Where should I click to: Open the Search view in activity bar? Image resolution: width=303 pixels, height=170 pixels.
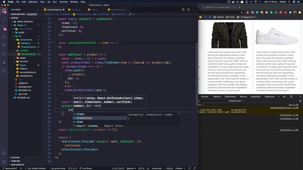click(x=4, y=19)
